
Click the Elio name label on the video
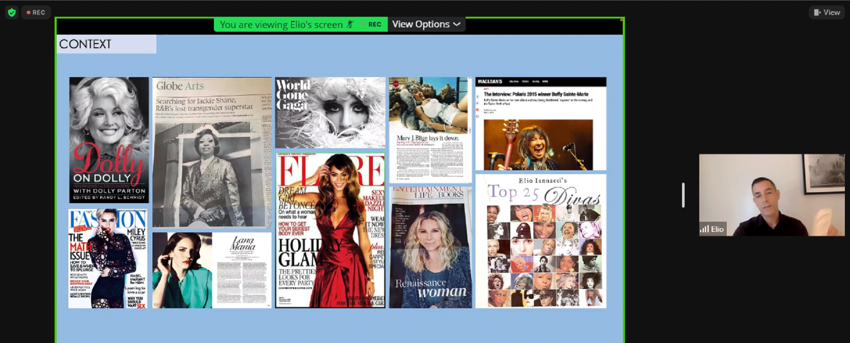[x=717, y=229]
